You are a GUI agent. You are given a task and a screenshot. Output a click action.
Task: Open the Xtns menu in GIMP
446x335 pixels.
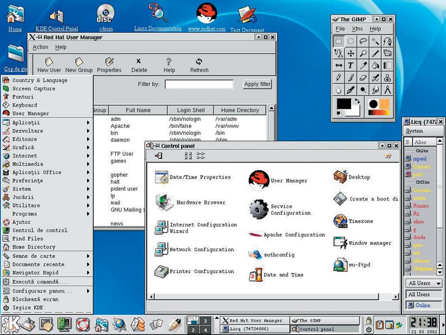tap(357, 29)
